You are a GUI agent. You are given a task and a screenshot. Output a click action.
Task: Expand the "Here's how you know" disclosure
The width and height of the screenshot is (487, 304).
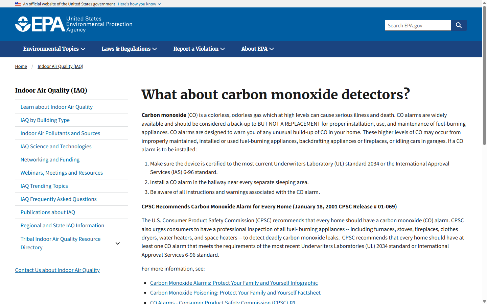pos(139,4)
